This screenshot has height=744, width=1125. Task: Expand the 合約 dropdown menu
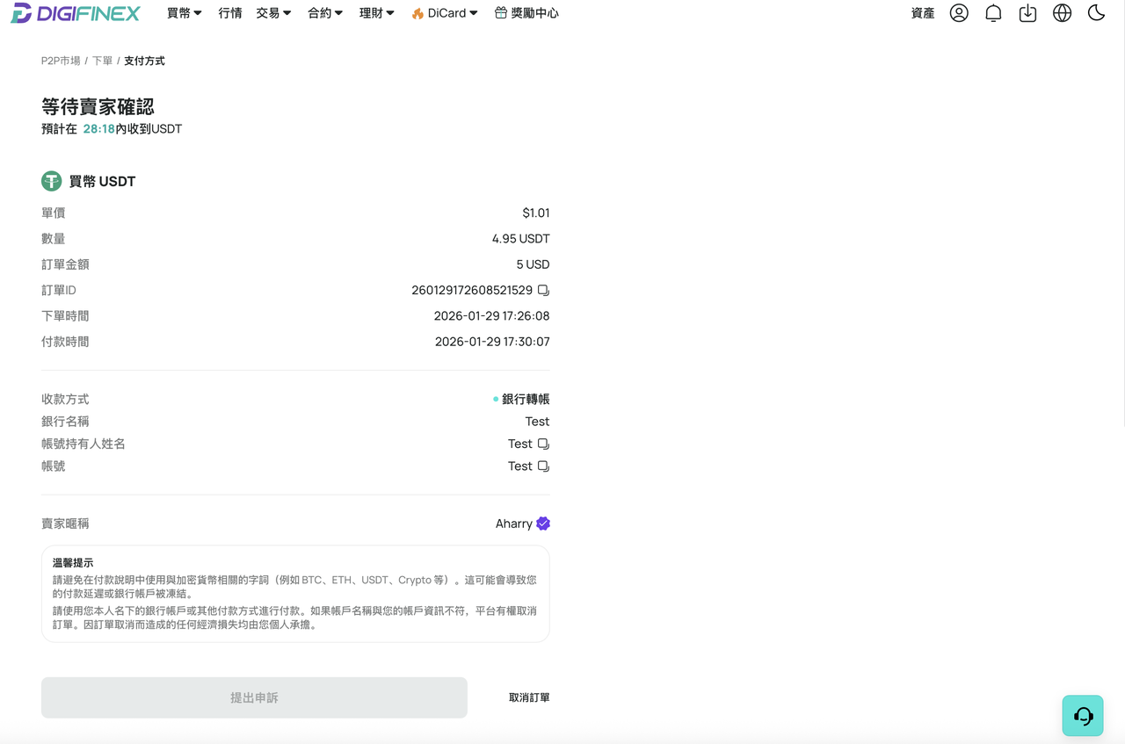click(x=325, y=13)
